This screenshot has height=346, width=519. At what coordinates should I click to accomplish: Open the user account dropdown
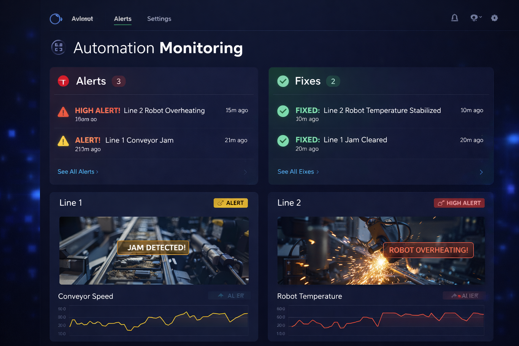(x=476, y=18)
